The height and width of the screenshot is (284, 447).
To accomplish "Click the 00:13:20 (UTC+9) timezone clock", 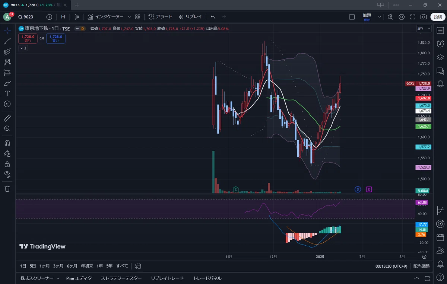I will point(392,266).
